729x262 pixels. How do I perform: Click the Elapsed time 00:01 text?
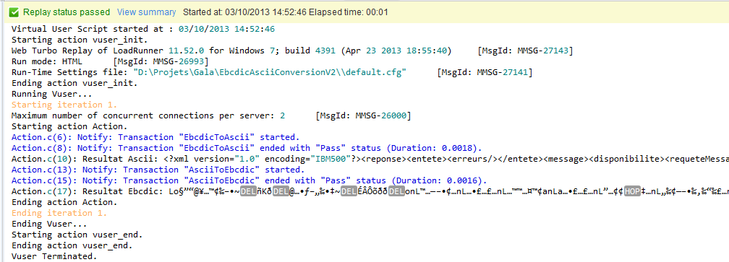349,12
